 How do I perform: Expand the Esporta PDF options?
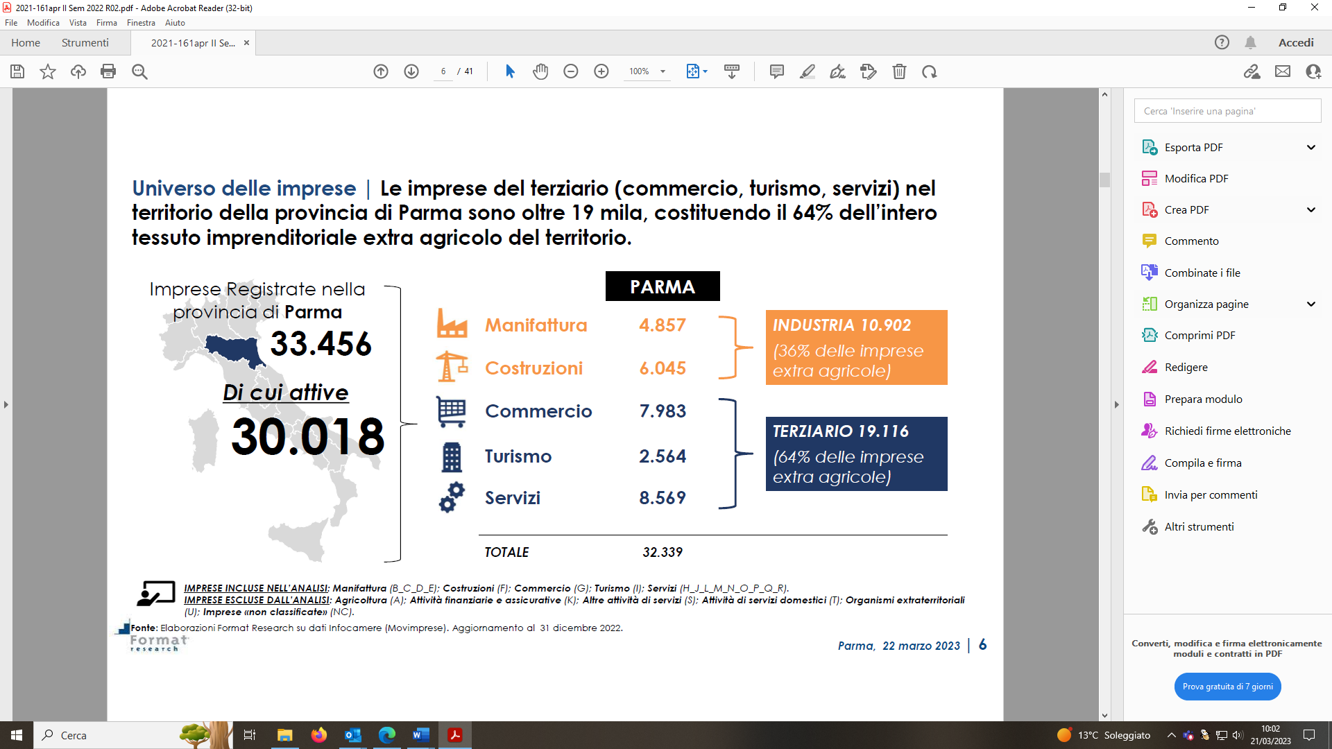click(x=1310, y=147)
